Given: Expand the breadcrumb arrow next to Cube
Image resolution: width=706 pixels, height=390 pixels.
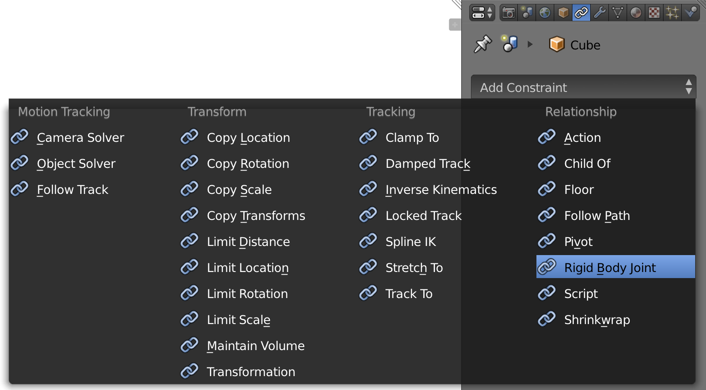Looking at the screenshot, I should [530, 44].
